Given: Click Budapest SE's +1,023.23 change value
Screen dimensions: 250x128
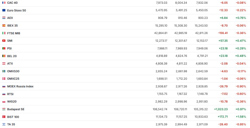Looking at the screenshot, I should pyautogui.click(x=221, y=109).
